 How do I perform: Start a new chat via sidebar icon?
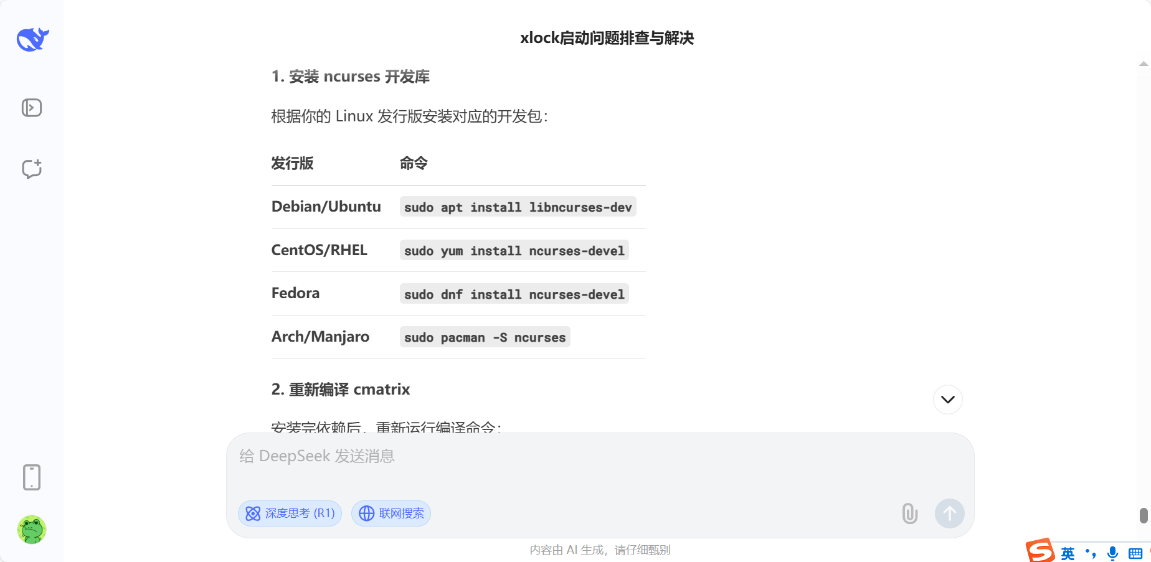tap(32, 169)
